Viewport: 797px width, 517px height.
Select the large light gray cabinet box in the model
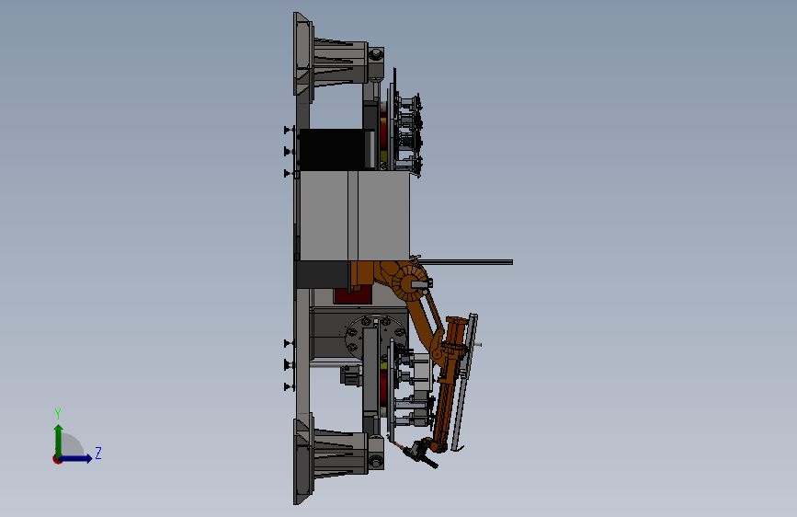[x=354, y=216]
